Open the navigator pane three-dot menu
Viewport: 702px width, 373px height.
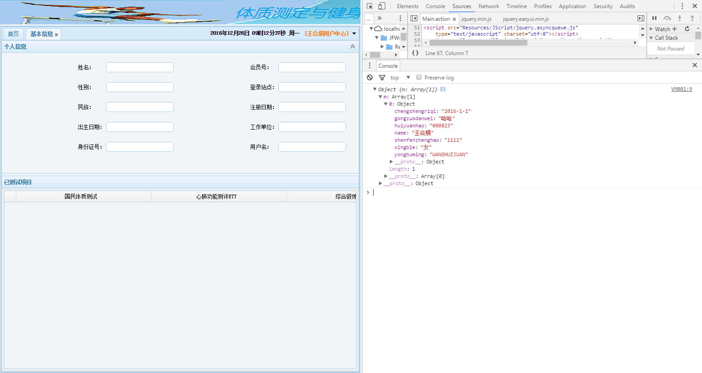400,18
